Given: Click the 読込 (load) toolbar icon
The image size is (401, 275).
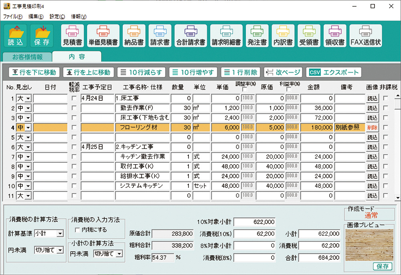Looking at the screenshot, I should [15, 36].
